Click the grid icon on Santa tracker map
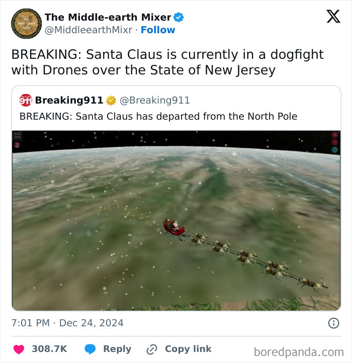This screenshot has width=352, height=363. tap(18, 135)
